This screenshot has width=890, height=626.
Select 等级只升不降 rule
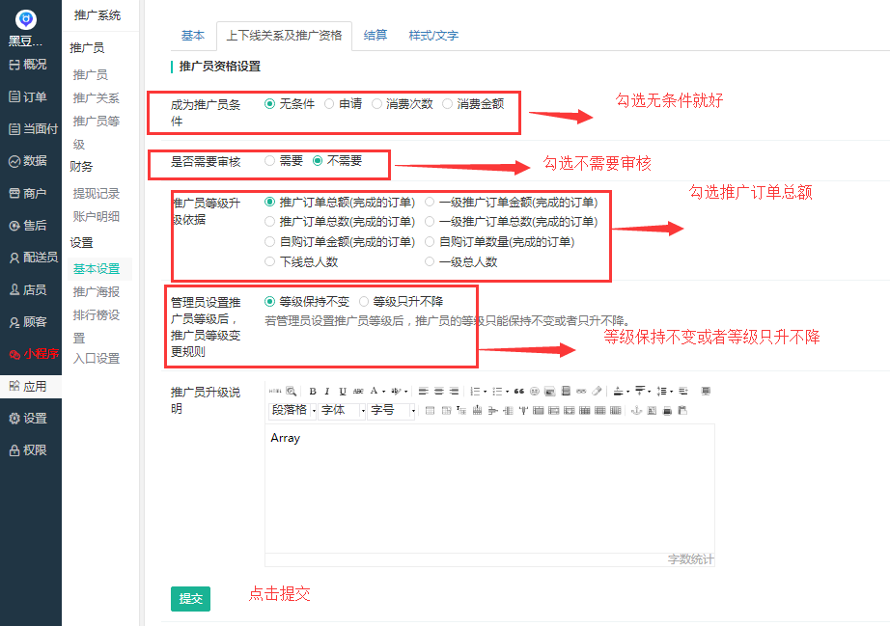click(364, 302)
